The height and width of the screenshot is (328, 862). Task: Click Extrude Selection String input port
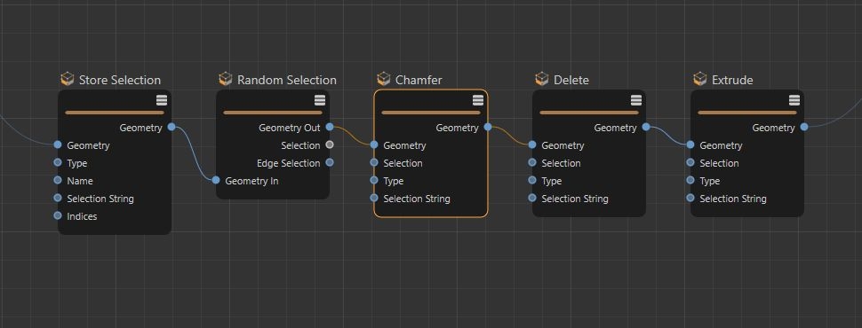[x=690, y=198]
